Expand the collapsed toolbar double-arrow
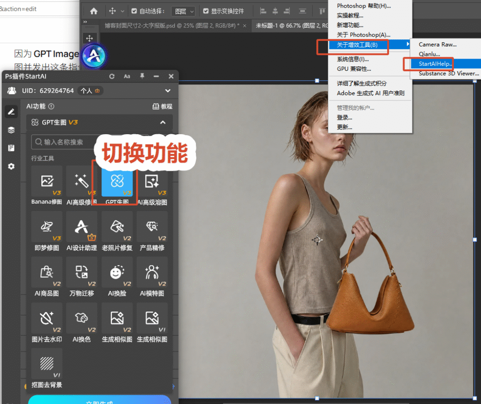481x404 pixels. 85,22
